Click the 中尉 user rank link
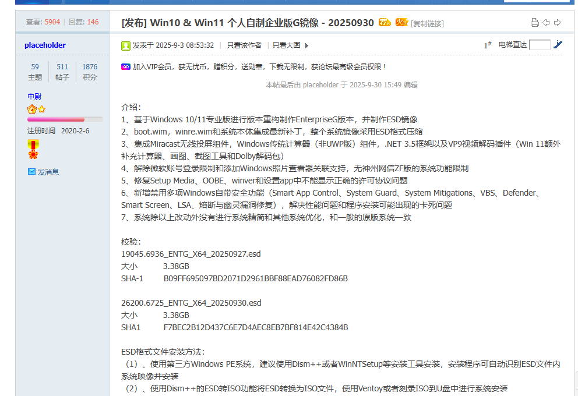578x396 pixels. coord(34,97)
